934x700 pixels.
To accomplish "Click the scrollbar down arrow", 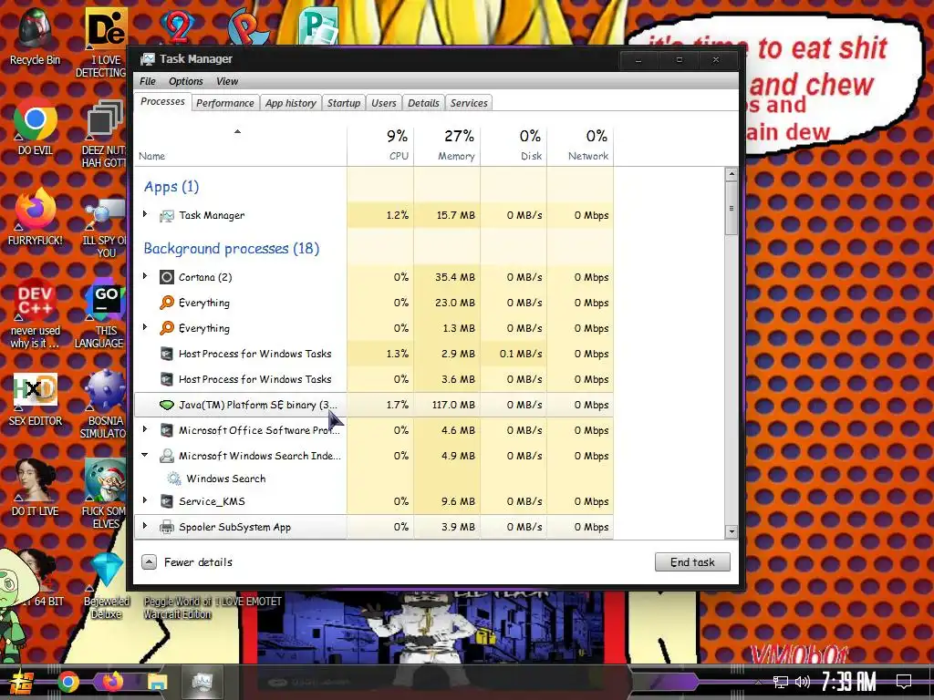I will point(732,531).
